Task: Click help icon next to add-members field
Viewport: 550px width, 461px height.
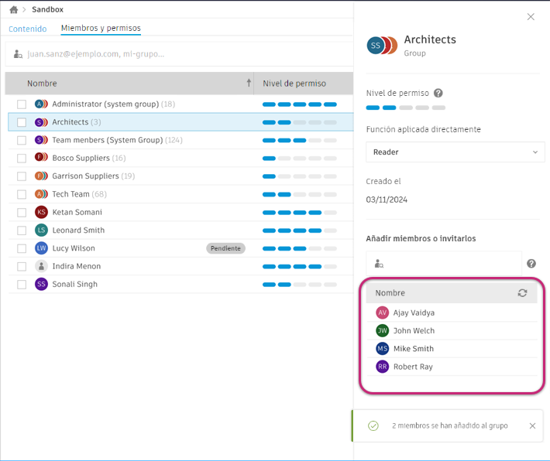Action: pos(531,264)
